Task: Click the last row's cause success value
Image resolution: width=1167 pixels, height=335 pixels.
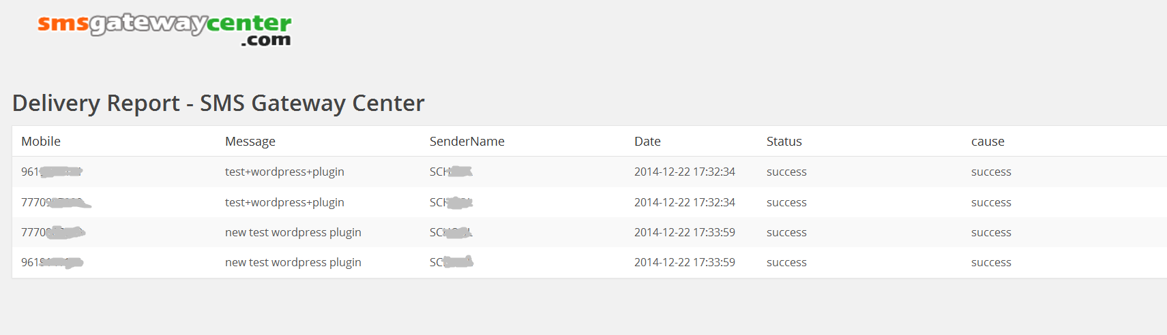Action: pos(991,263)
